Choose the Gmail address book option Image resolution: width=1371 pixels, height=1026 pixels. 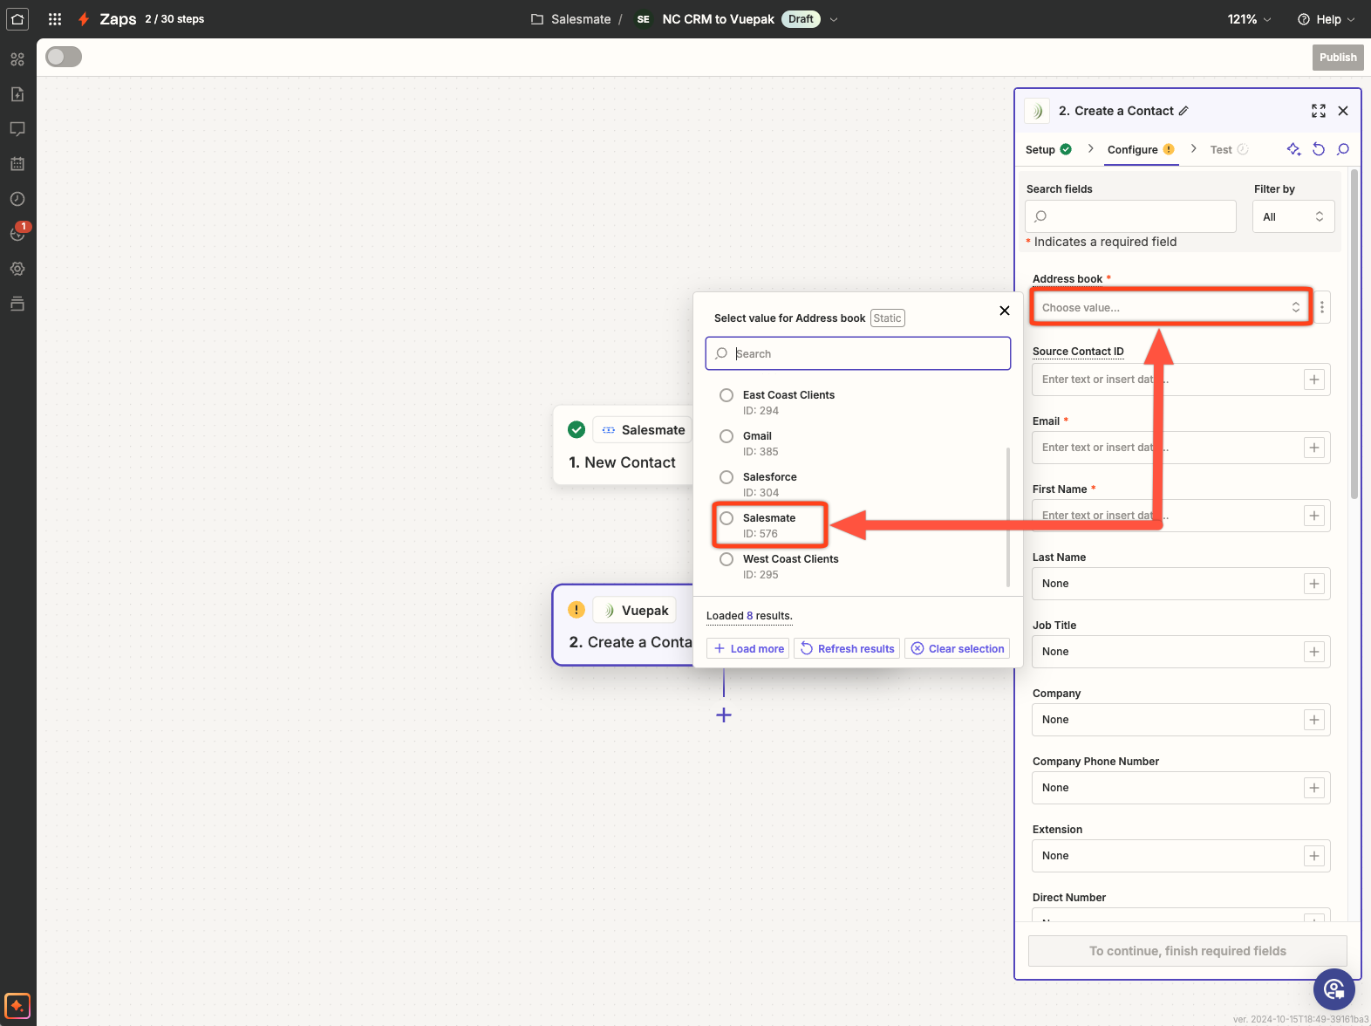(726, 436)
